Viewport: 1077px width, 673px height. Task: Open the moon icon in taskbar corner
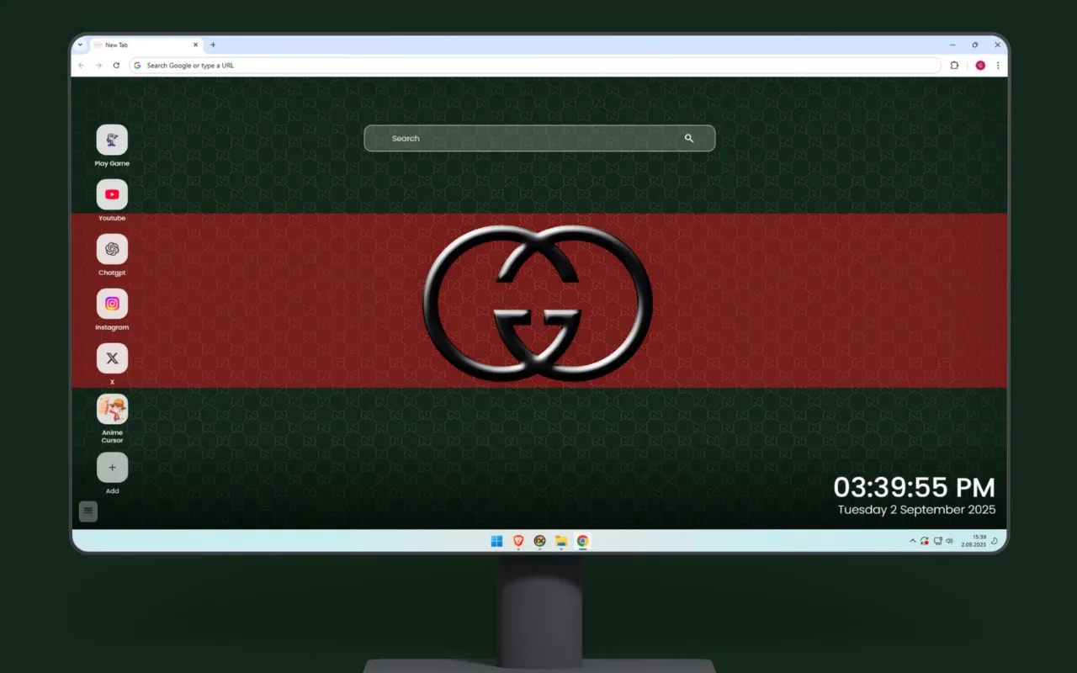(995, 541)
